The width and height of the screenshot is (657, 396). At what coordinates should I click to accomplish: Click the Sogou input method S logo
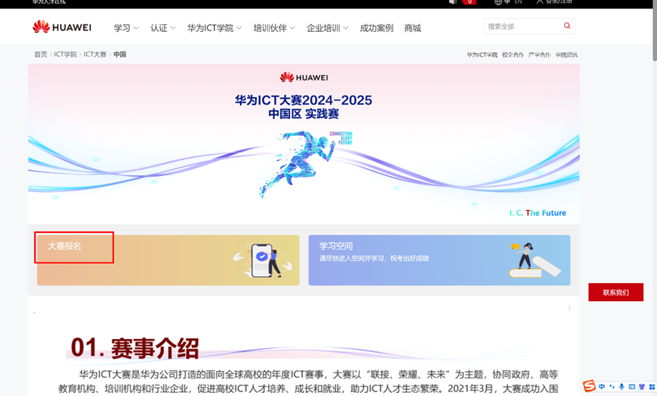[589, 387]
